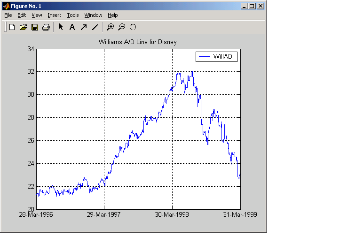Open the File menu
Screen dimensions: 348x236
point(8,15)
